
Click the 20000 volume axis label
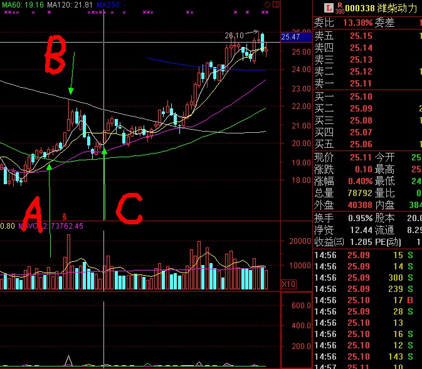click(300, 241)
